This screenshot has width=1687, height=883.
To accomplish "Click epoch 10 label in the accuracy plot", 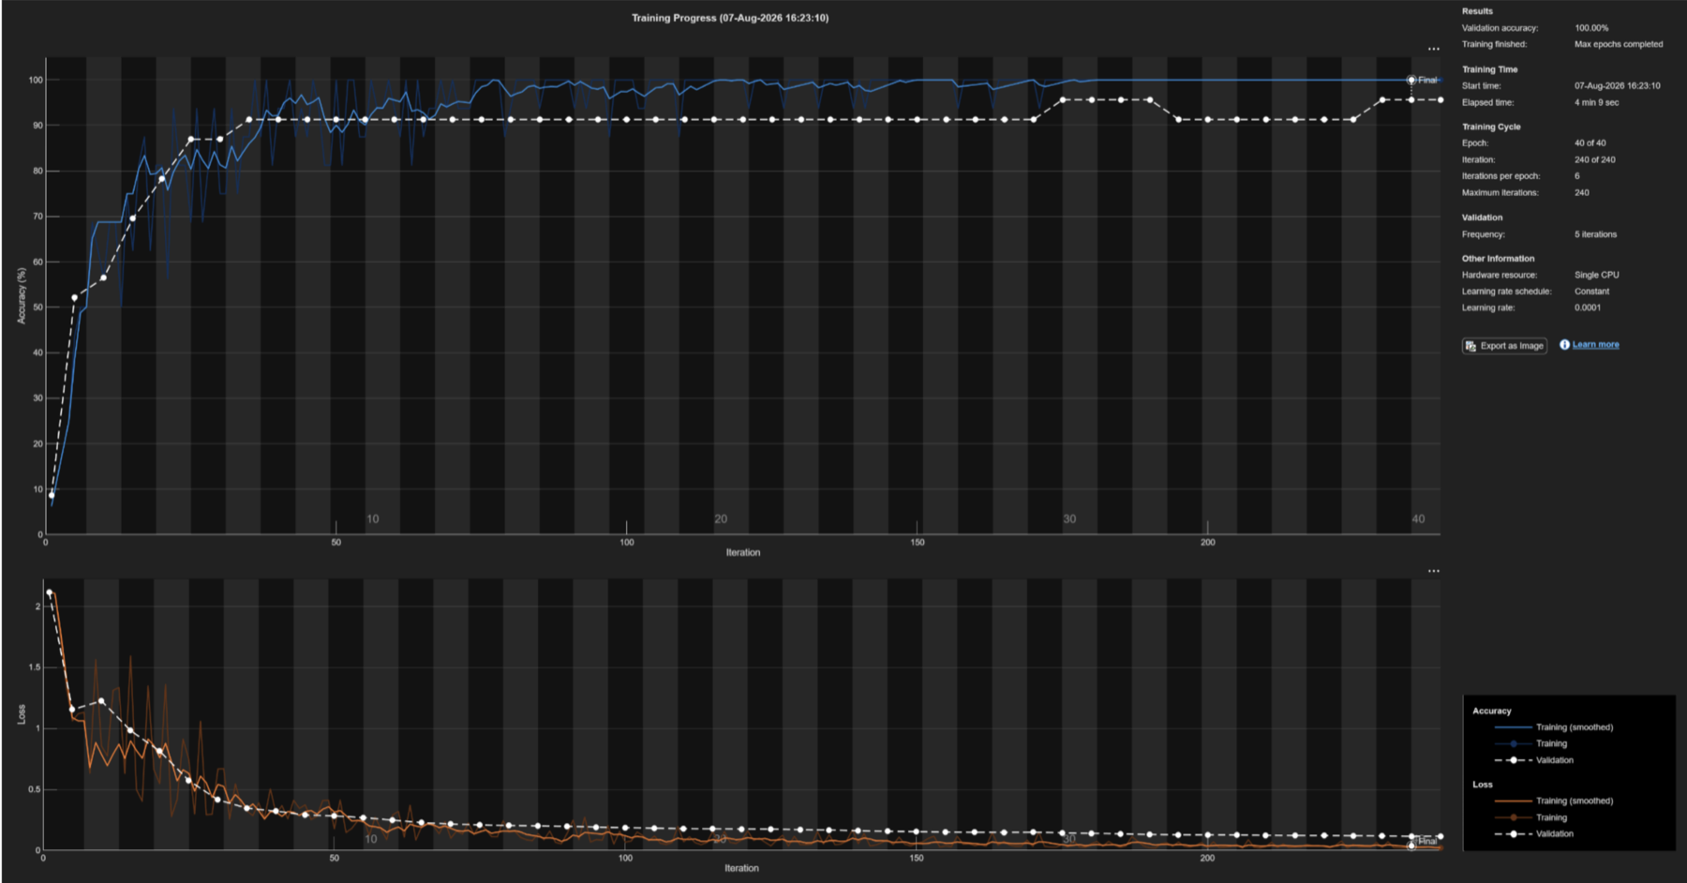I will click(x=373, y=518).
